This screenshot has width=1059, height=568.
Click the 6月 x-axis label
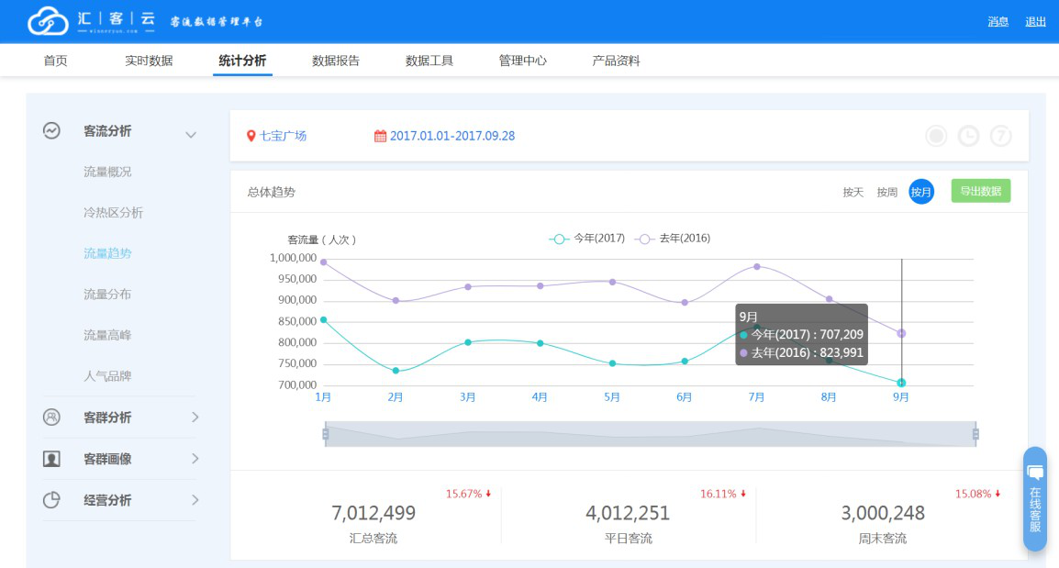click(685, 397)
